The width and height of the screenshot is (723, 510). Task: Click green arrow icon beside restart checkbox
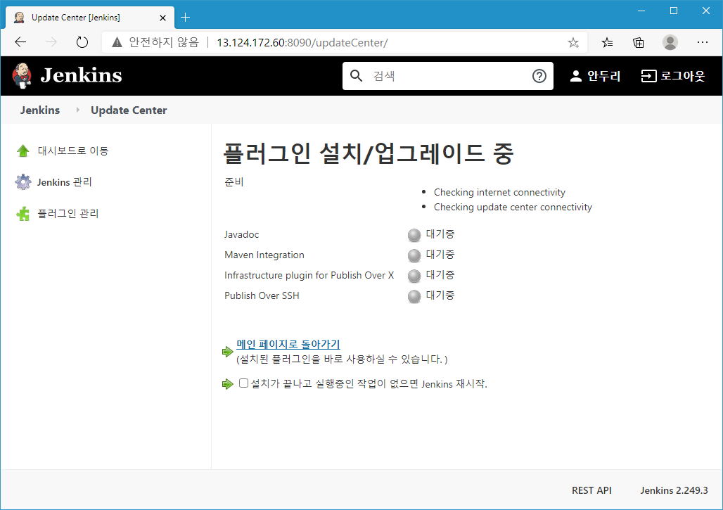[228, 383]
